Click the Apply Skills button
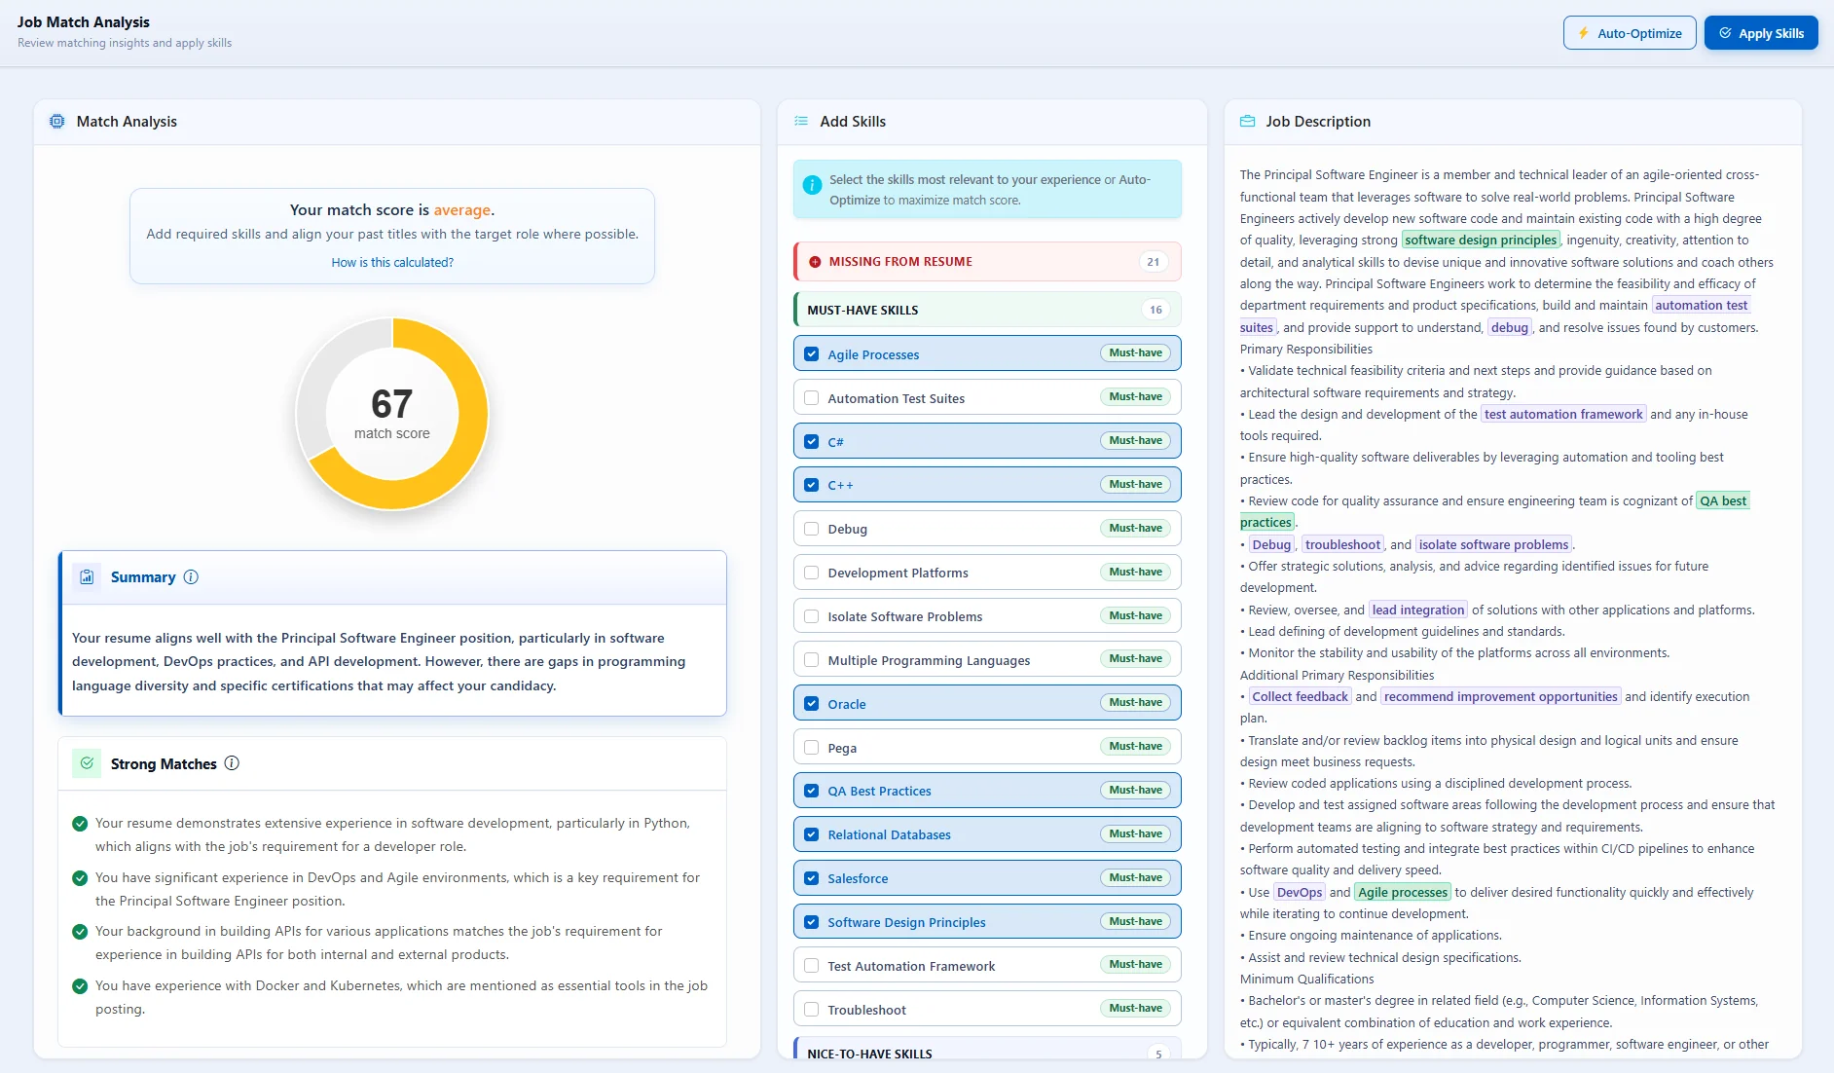Screen dimensions: 1834x1073 [x=1761, y=33]
